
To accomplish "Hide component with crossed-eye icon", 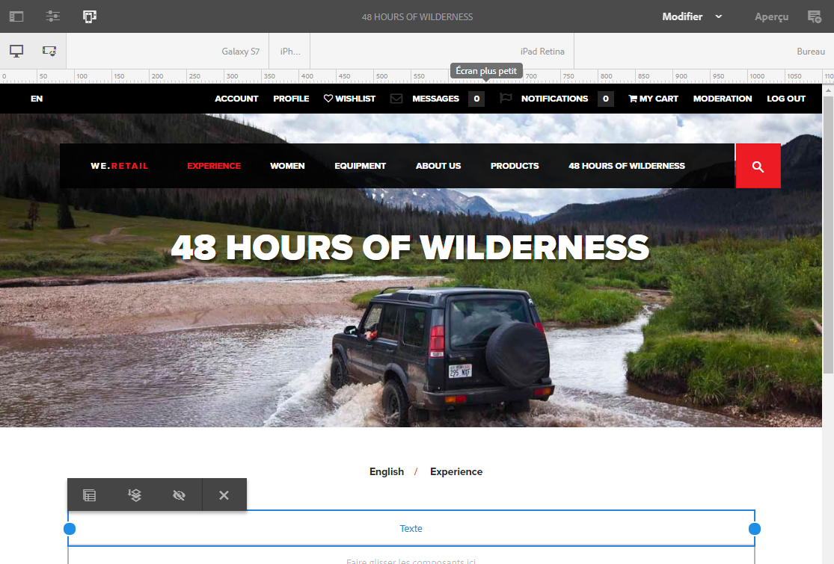I will tap(180, 495).
